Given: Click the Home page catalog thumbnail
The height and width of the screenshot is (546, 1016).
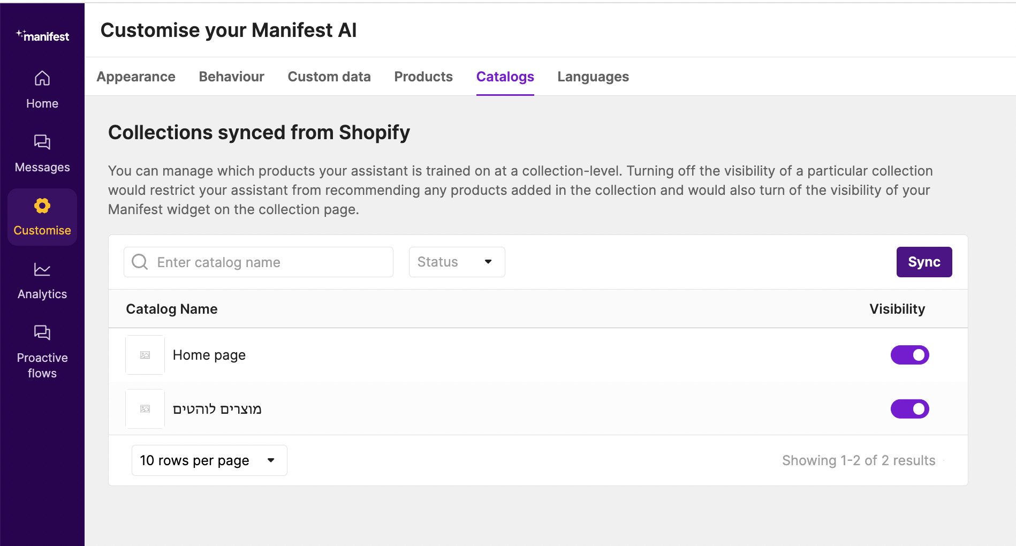Looking at the screenshot, I should [145, 355].
